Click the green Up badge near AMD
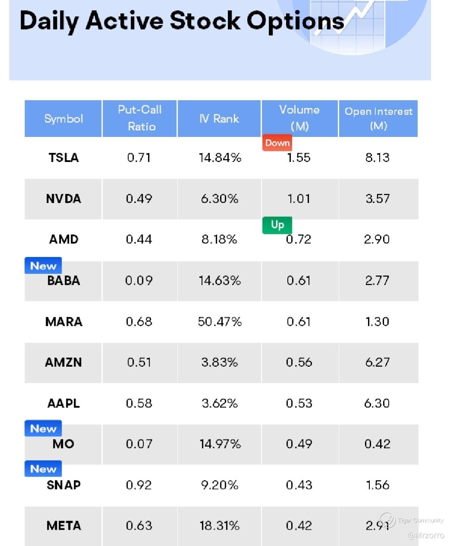Viewport: 453px width, 546px height. [277, 225]
